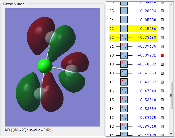Viewport: 175px width, 138px height.
Task: Check the gray square marker for MO 15
Action: 162,100
